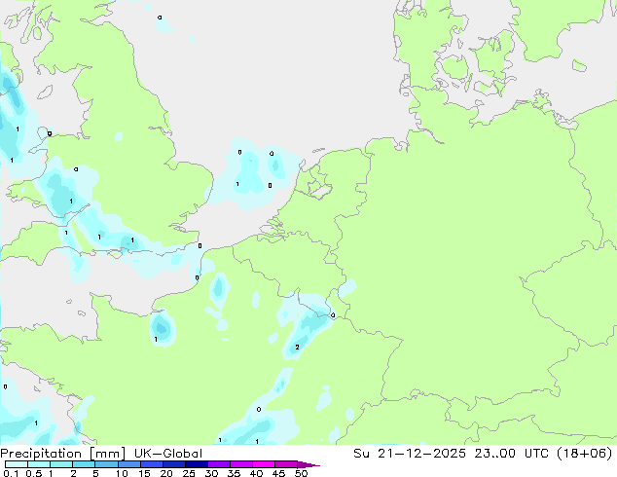Click the legend label '0.1'
The image size is (617, 477).
[x=11, y=473]
